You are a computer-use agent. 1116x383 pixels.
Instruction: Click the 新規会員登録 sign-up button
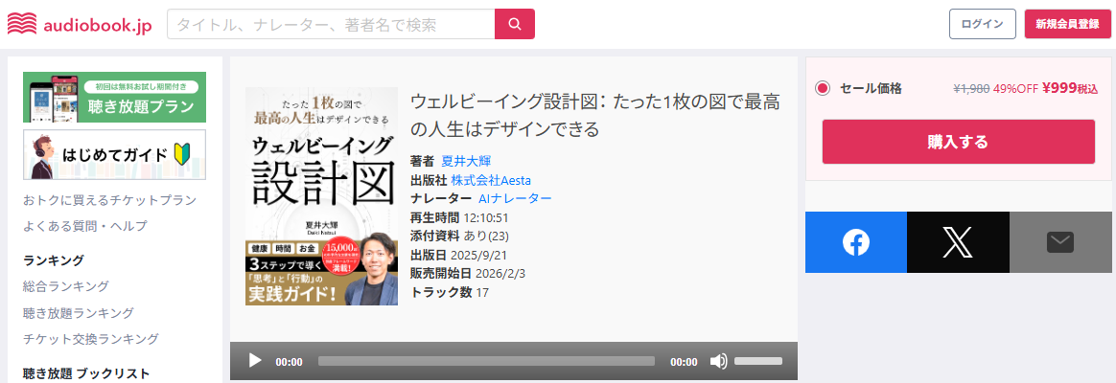tap(1068, 24)
